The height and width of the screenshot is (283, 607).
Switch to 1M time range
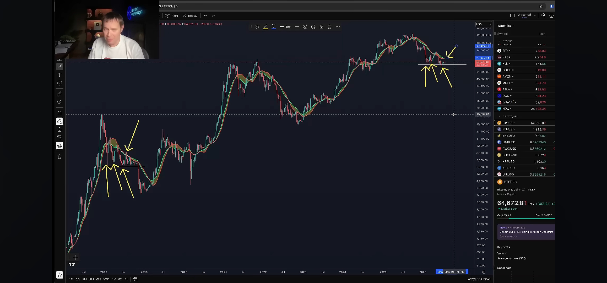84,279
